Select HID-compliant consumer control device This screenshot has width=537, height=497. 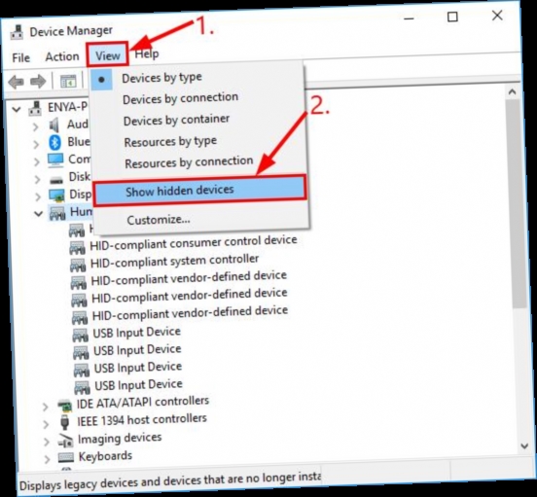click(194, 242)
